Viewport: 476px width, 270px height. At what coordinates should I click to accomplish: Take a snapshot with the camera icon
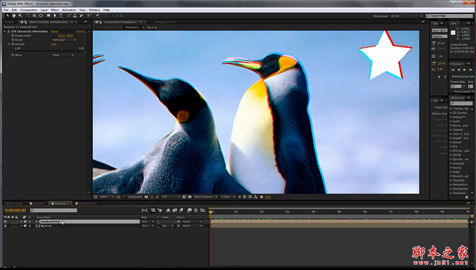click(147, 197)
